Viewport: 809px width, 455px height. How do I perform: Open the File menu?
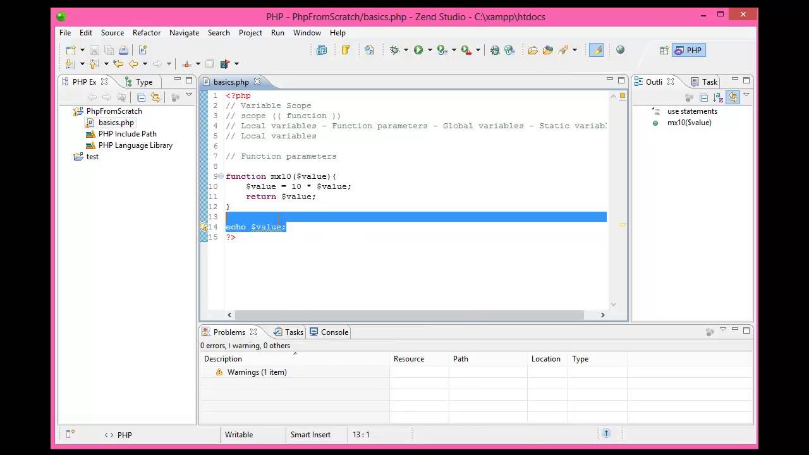[65, 33]
